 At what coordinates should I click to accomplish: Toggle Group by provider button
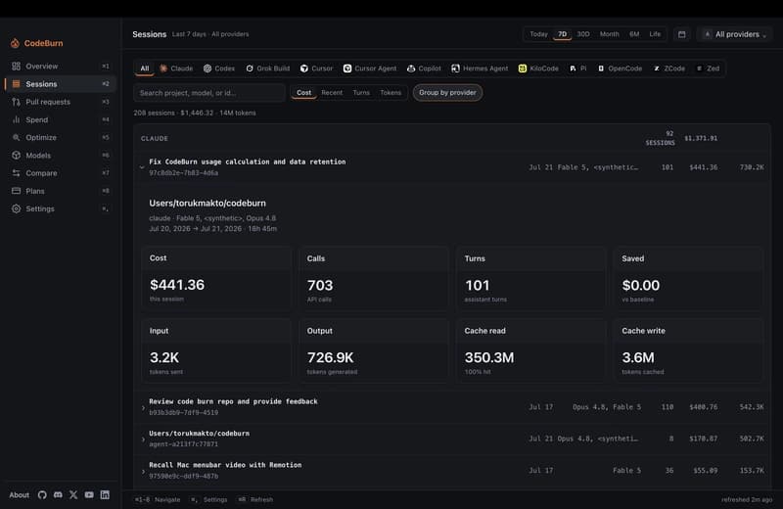(x=447, y=92)
